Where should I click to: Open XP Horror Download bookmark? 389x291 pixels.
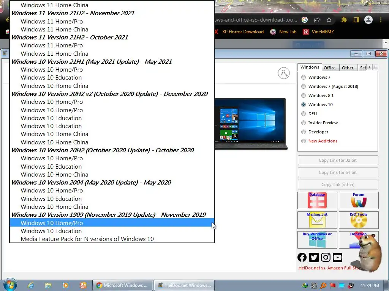(x=239, y=32)
